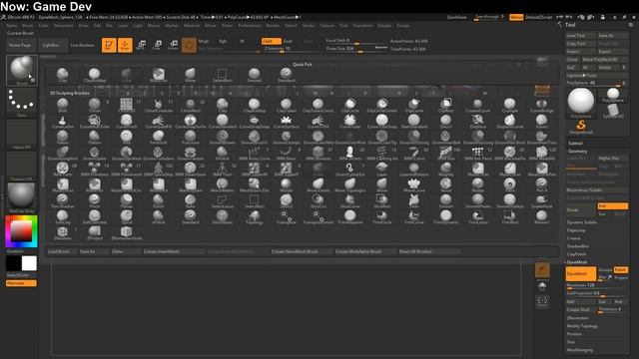The image size is (639, 359).
Task: Select the ClayBuildup brush in Quick Pick
Action: tap(95, 75)
